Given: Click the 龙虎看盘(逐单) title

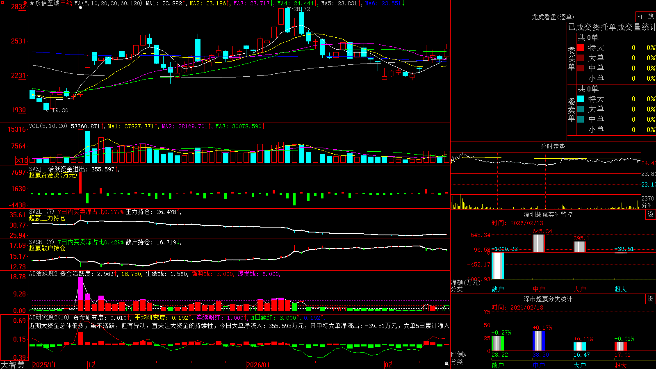Looking at the screenshot, I should pos(553,17).
